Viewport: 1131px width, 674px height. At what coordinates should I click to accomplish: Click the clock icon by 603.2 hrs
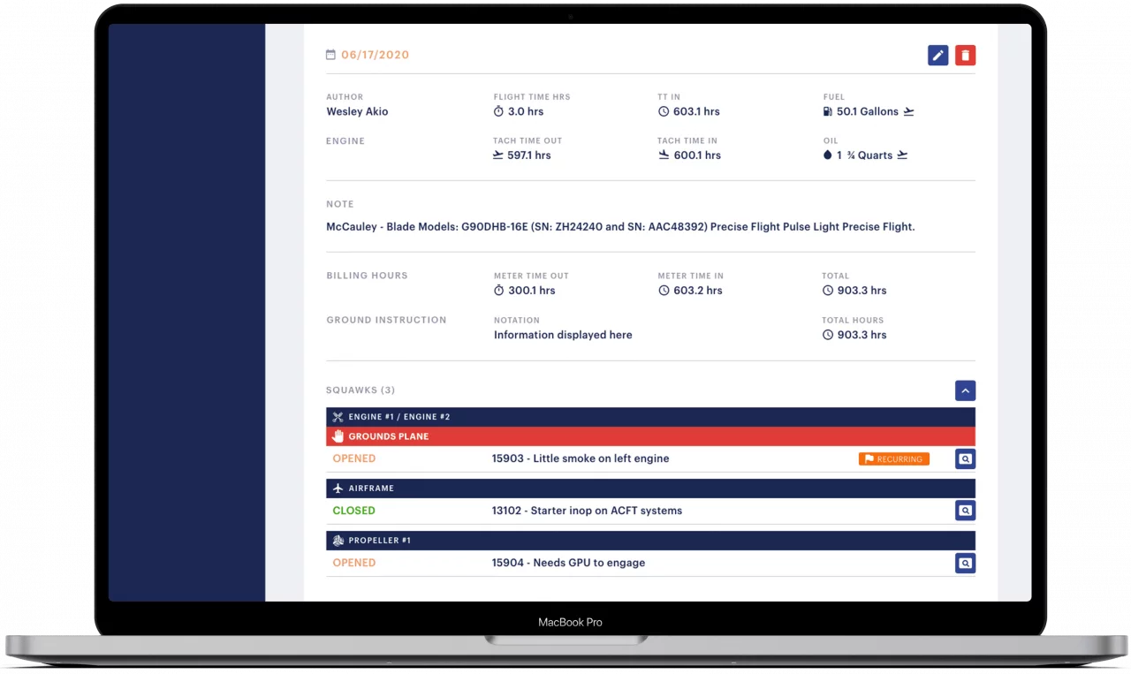point(664,291)
